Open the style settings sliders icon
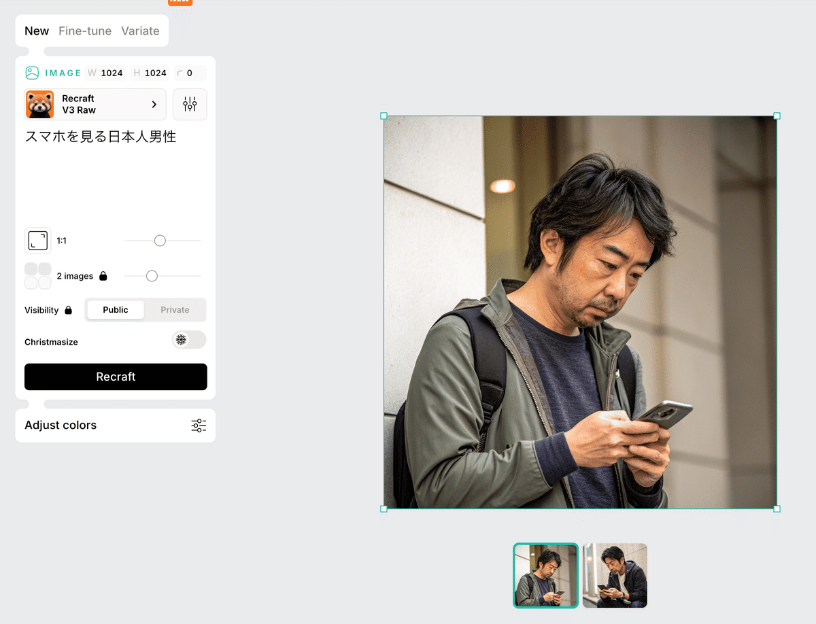816x624 pixels. (190, 104)
